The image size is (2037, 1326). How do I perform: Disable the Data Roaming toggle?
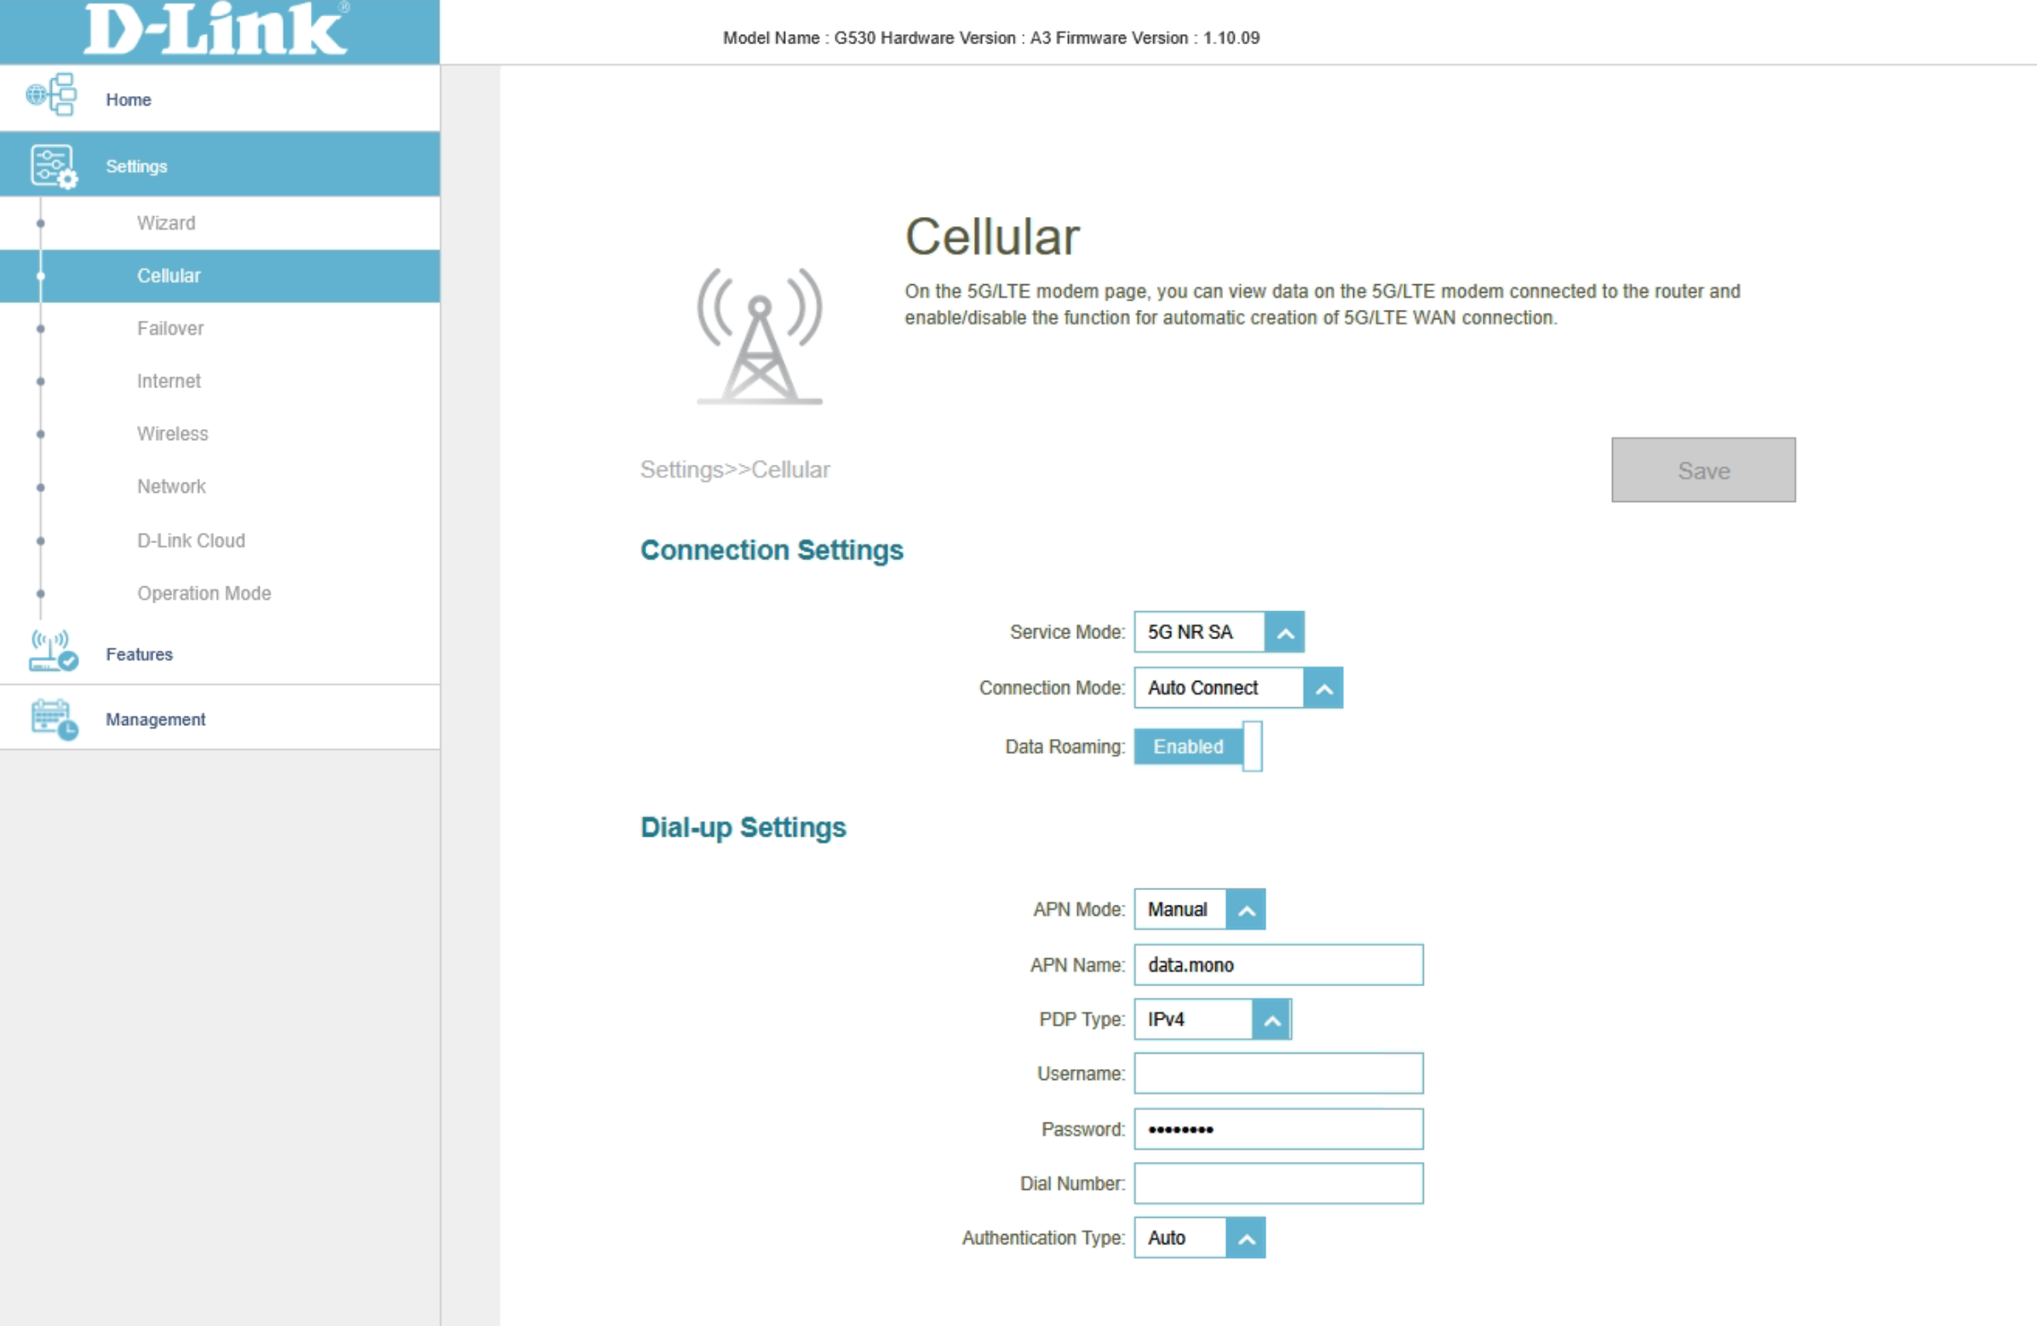pos(1197,747)
